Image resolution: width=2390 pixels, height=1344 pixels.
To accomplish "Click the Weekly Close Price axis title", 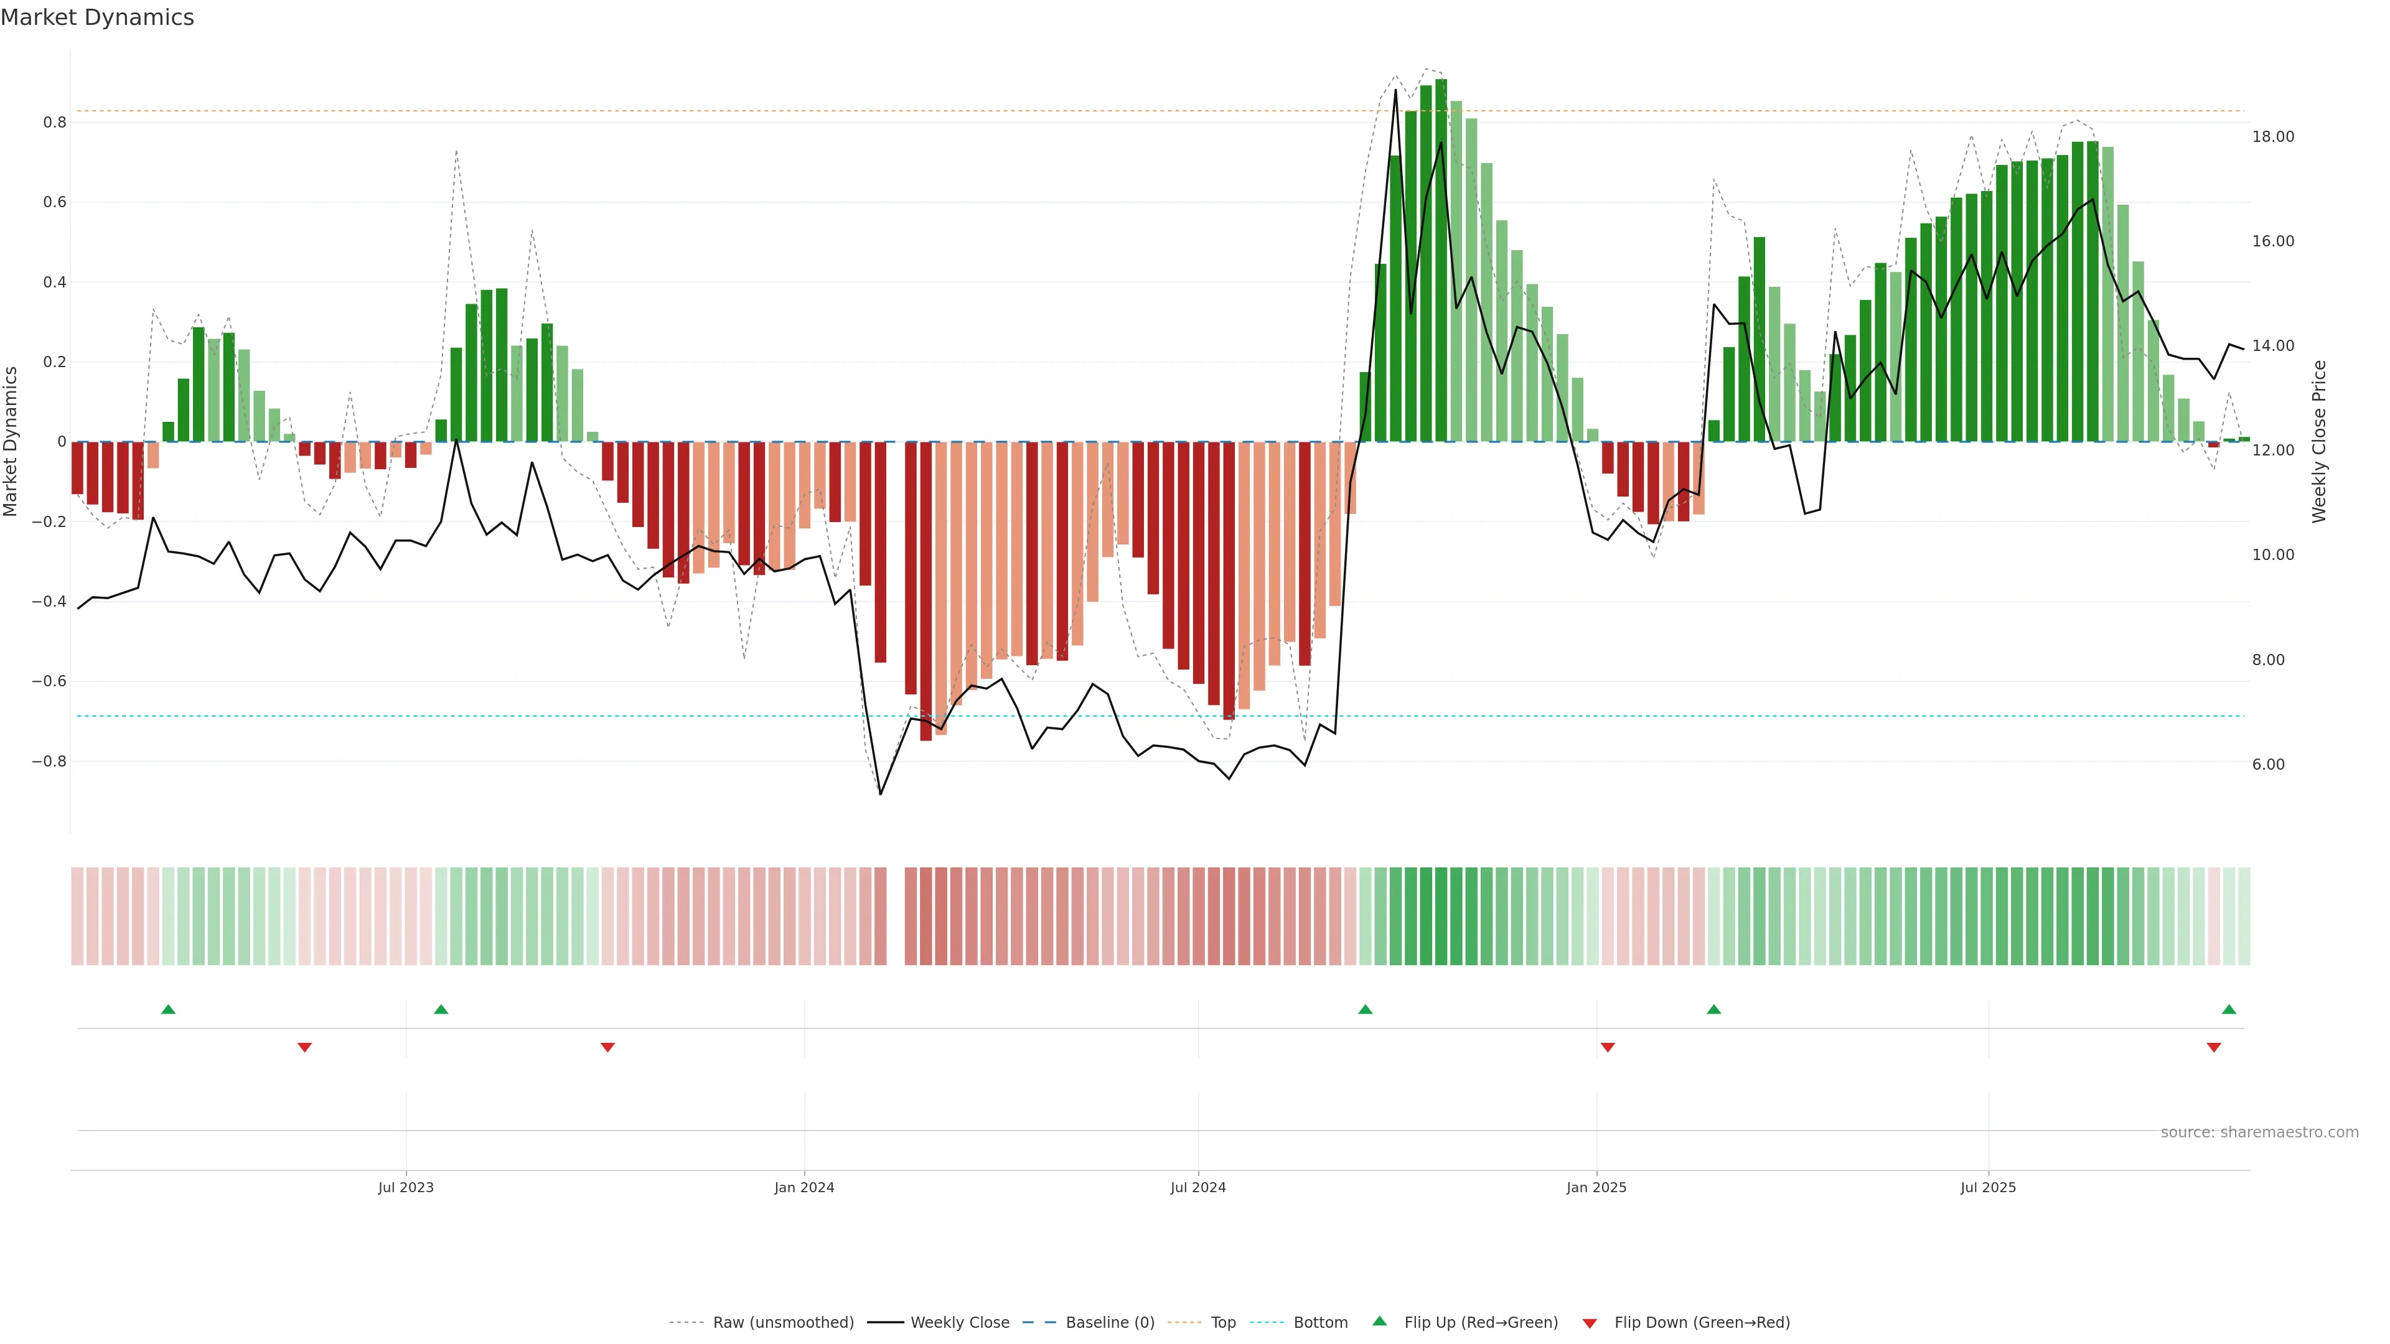I will coord(2320,442).
